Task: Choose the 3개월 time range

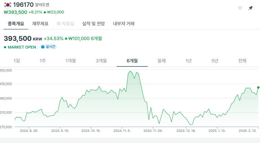Action: 101,61
